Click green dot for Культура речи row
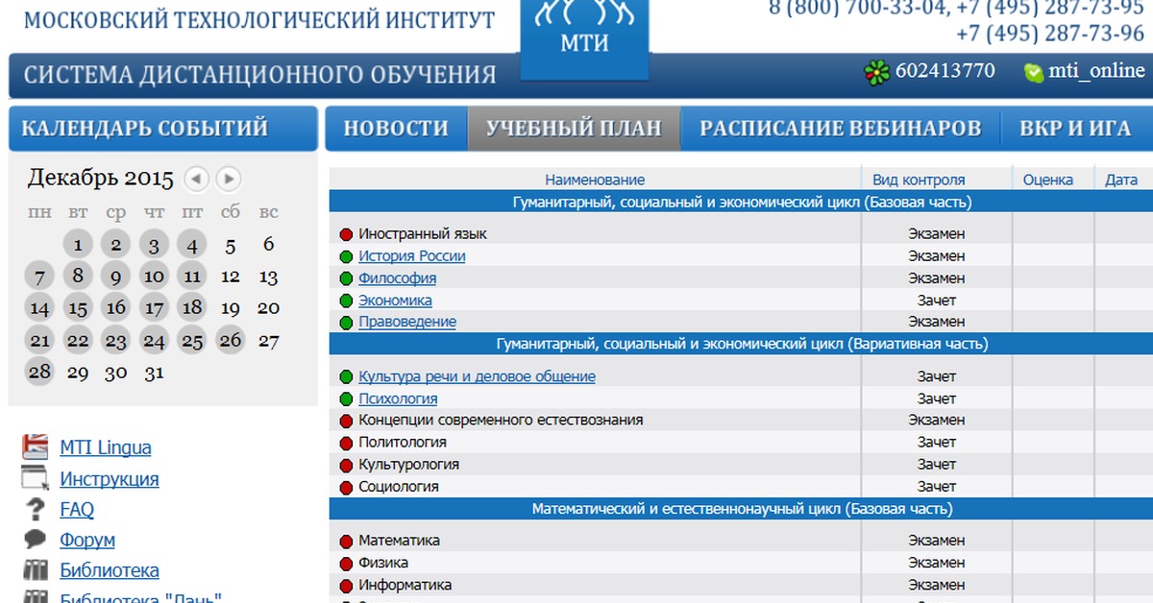The image size is (1153, 603). tap(347, 377)
